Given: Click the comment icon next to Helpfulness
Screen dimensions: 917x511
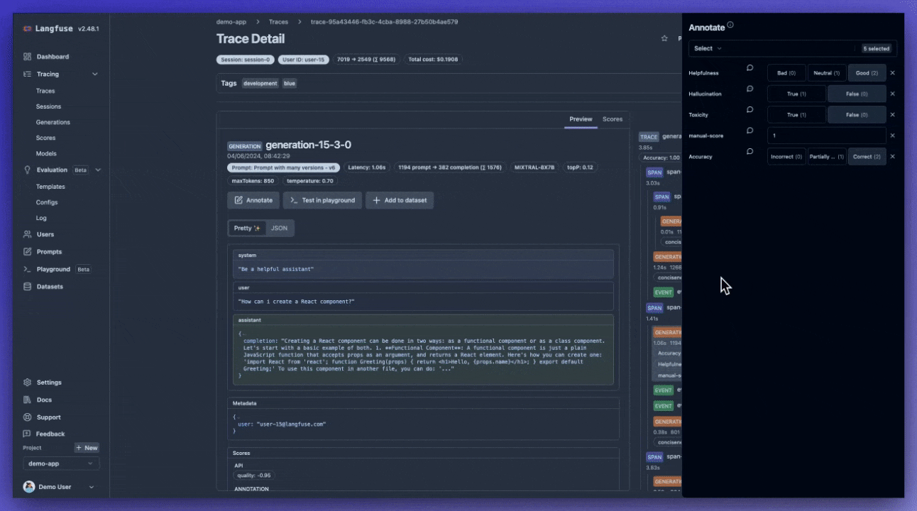Looking at the screenshot, I should [x=749, y=68].
